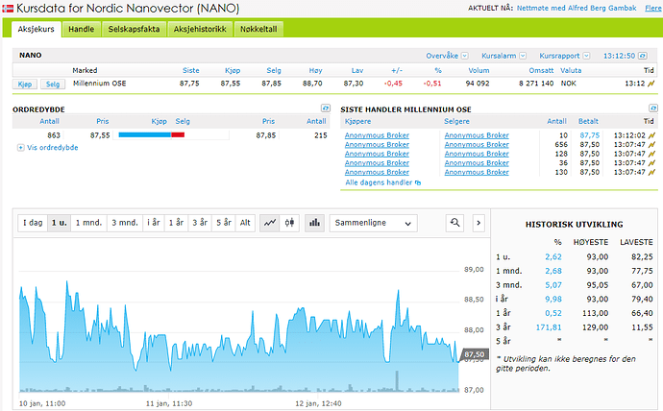Click seller Anonymous Broker in 656 shares row
This screenshot has width=663, height=411.
pyautogui.click(x=477, y=145)
